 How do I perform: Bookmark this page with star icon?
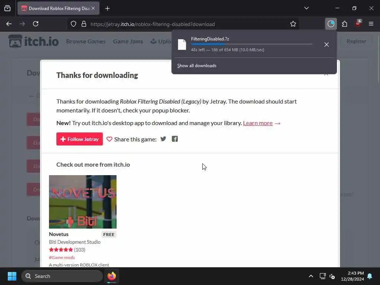coord(293,24)
